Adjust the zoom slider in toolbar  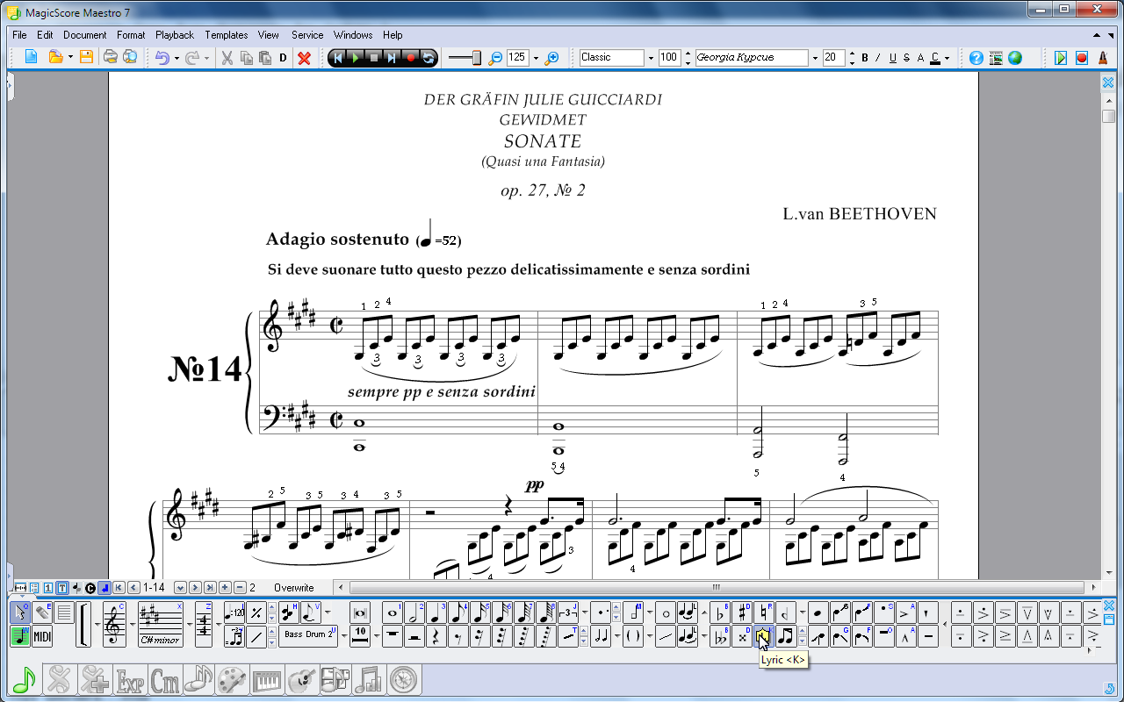[477, 58]
